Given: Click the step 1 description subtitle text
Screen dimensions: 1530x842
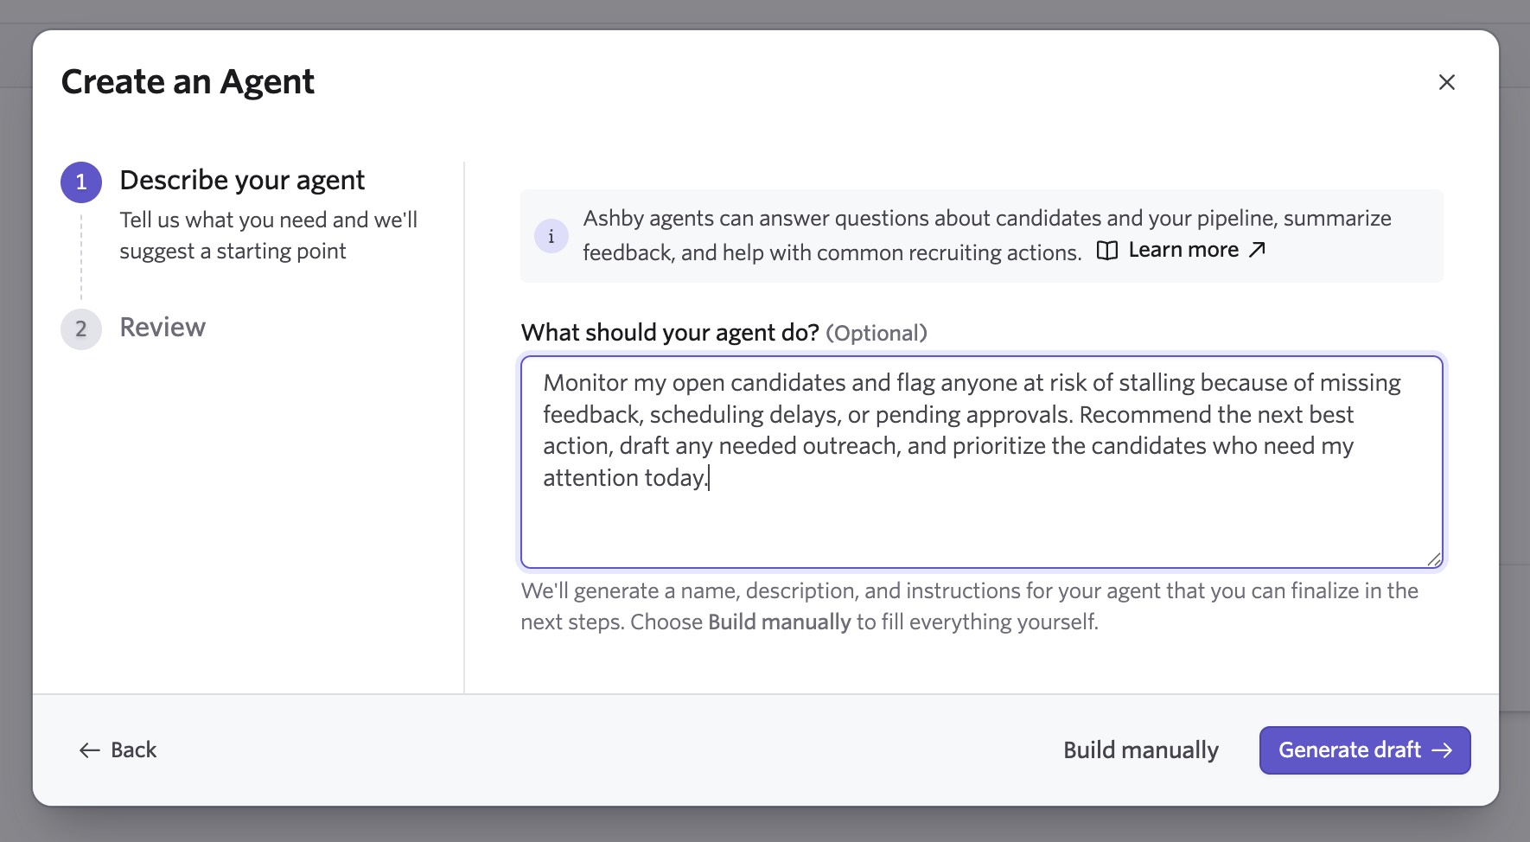Looking at the screenshot, I should [269, 235].
